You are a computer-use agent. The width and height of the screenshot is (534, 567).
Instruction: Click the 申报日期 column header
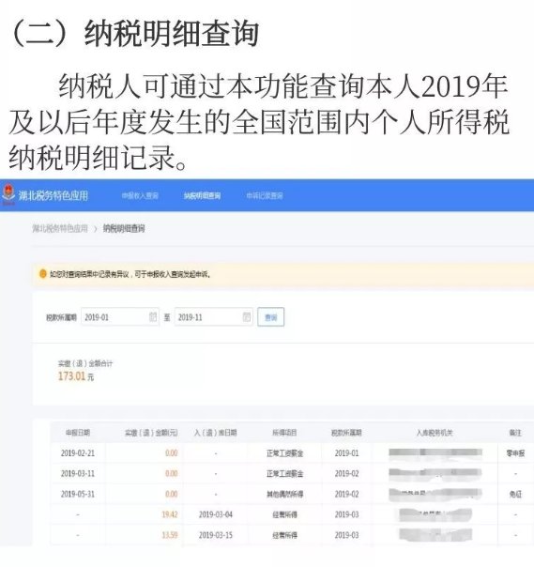click(x=78, y=432)
